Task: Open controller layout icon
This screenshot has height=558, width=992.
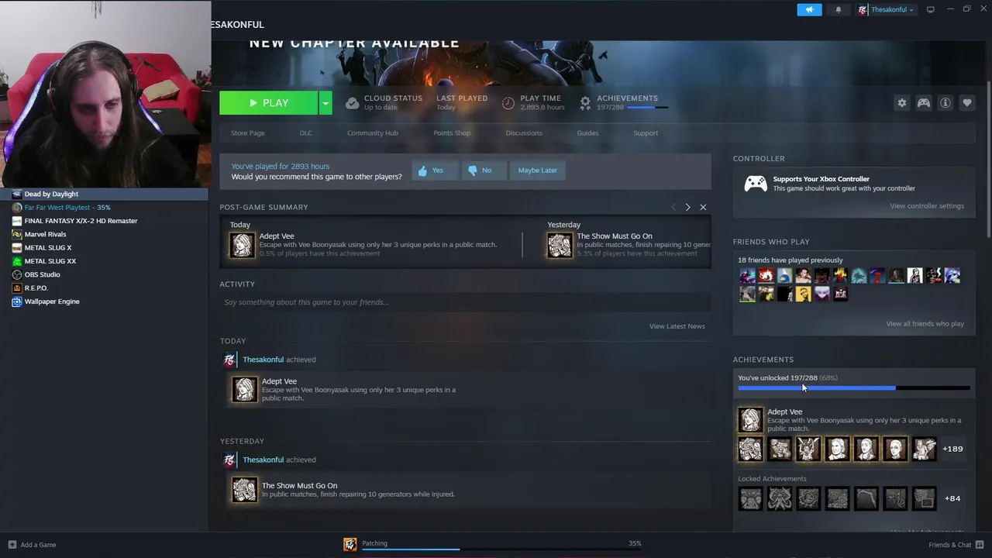Action: [923, 102]
